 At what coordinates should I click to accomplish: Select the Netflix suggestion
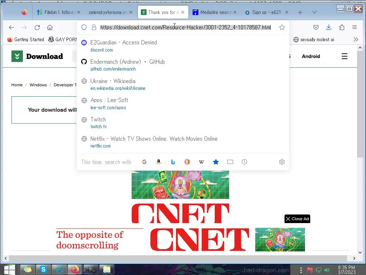(183, 142)
